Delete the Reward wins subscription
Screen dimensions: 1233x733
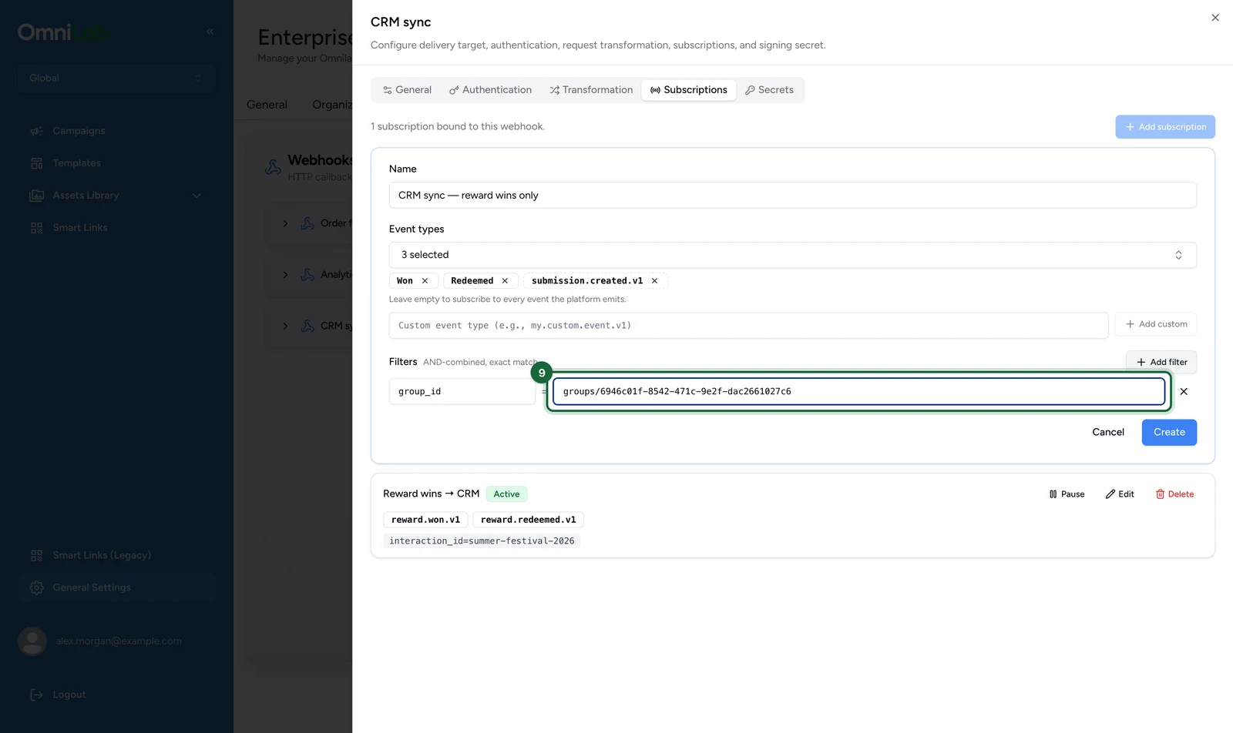coord(1174,494)
